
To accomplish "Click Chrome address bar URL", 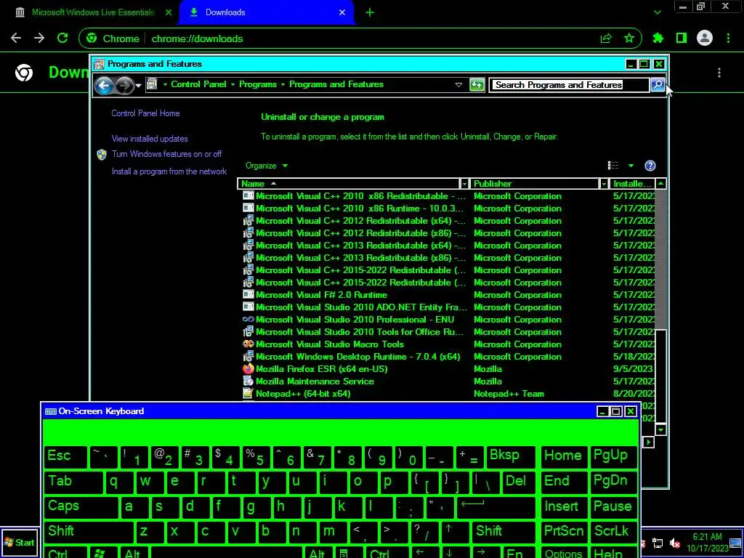I will (x=197, y=39).
